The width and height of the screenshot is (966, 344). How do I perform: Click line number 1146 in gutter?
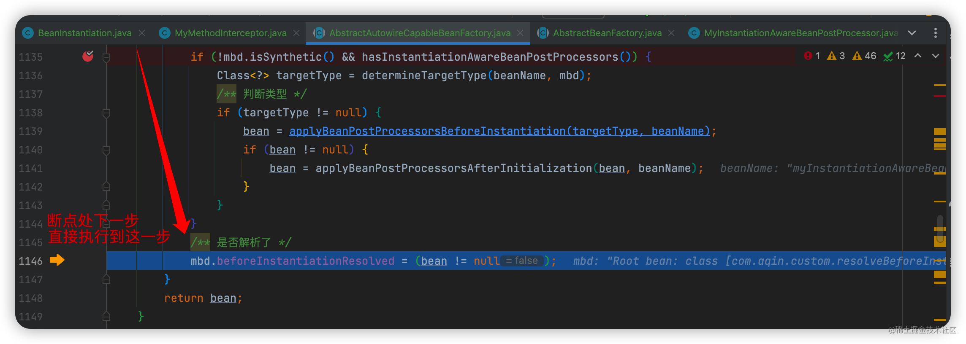point(31,261)
